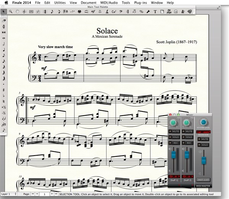
Task: Select the Special Tools wrench icon
Action: (148, 11)
